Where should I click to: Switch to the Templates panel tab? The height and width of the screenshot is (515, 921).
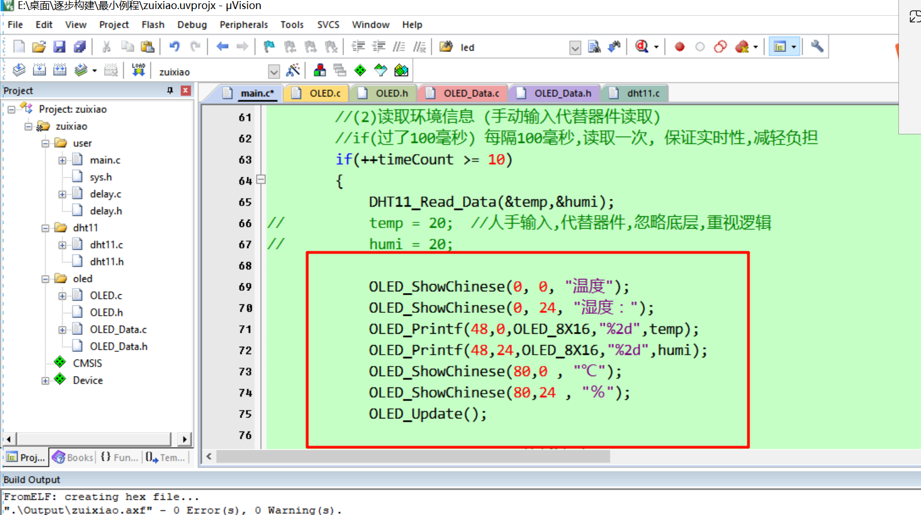(165, 457)
